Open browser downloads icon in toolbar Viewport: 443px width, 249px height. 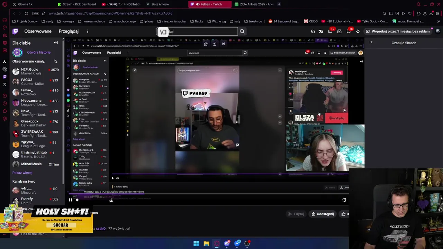point(431,13)
